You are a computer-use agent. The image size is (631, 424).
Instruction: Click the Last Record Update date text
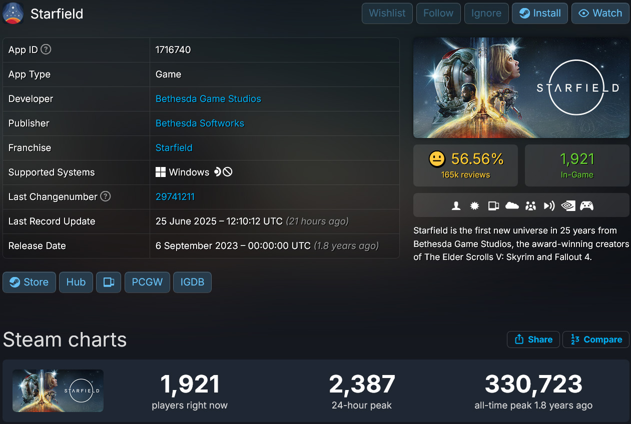(x=219, y=221)
